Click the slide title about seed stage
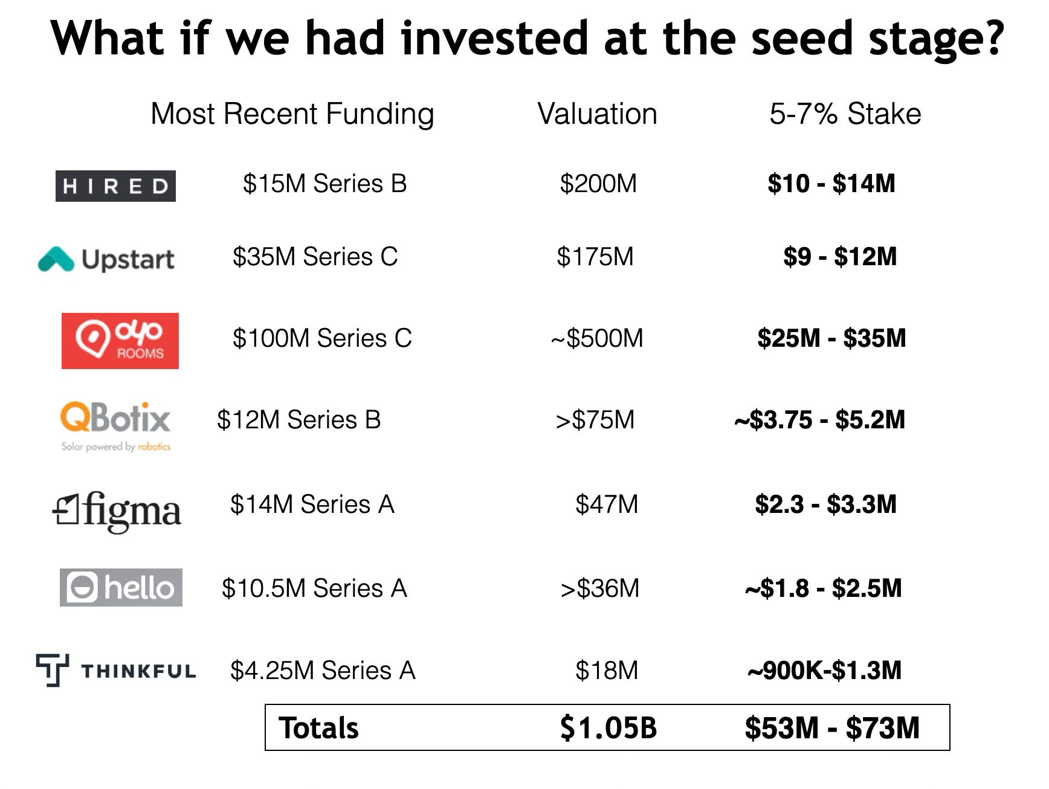 527,39
